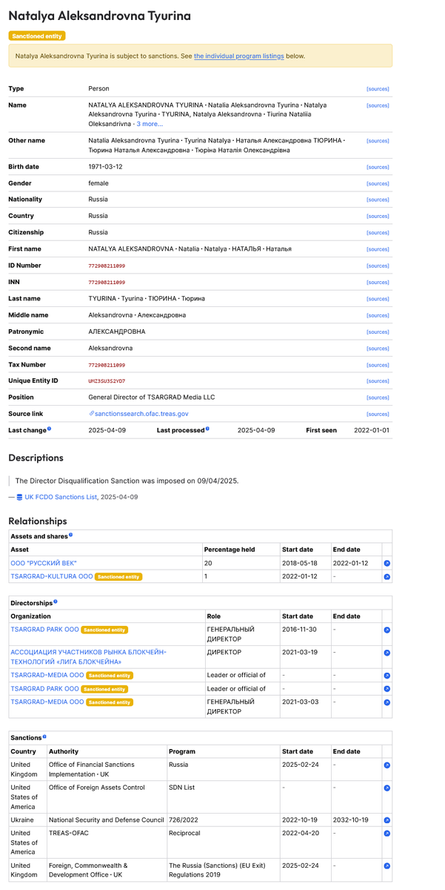The image size is (445, 890).
Task: Open TSARGRAD-MEDIA OOO link dated 2021-03-03
Action: tap(47, 702)
